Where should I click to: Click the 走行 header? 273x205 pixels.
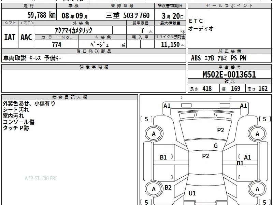coord(29,6)
